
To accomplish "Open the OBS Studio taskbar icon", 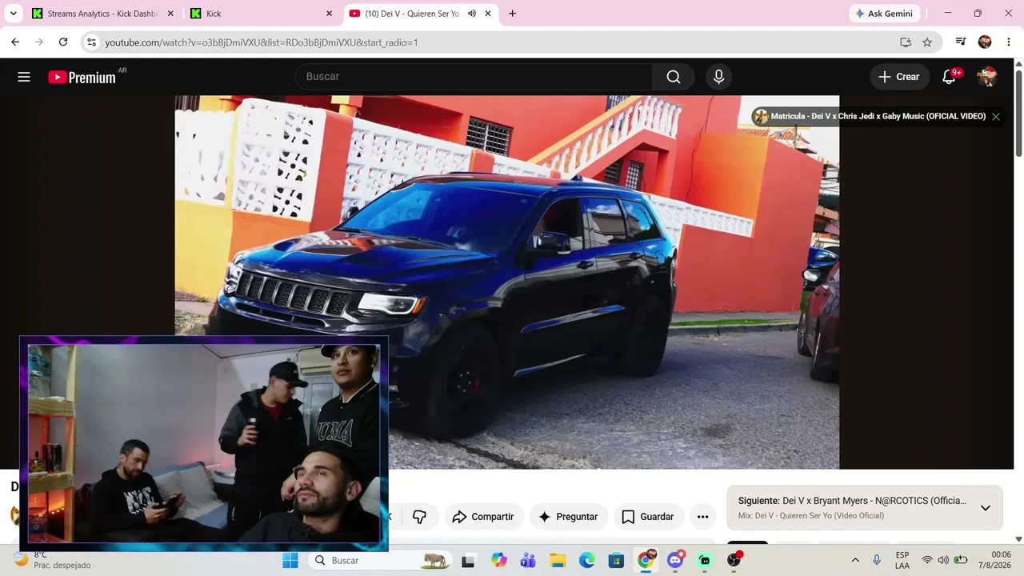I will point(734,561).
